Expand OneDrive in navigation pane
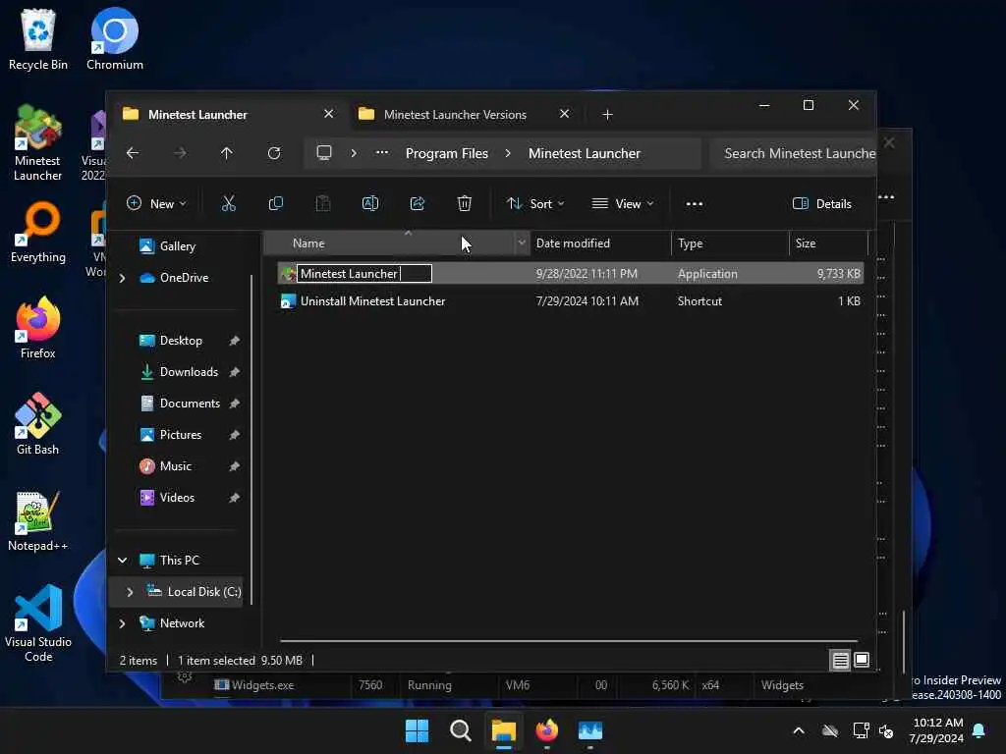The height and width of the screenshot is (754, 1006). coord(122,278)
